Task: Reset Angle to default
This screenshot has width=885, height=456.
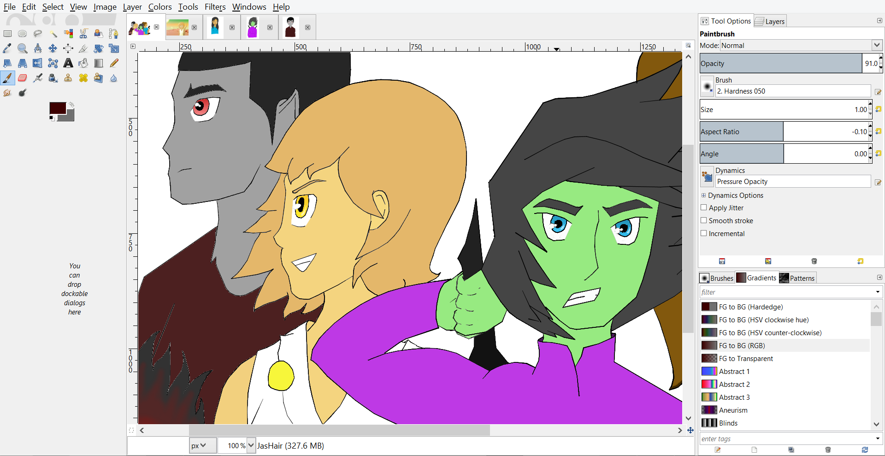Action: (x=879, y=154)
